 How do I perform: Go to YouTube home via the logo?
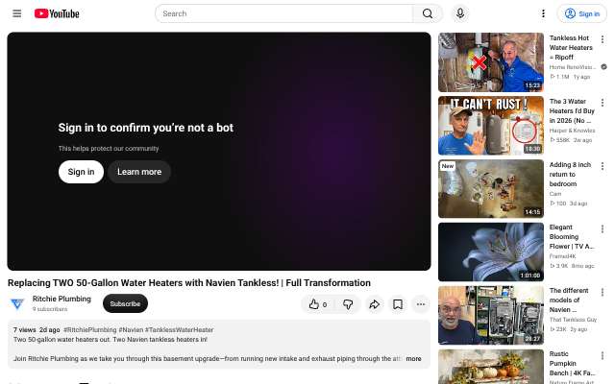[x=57, y=13]
